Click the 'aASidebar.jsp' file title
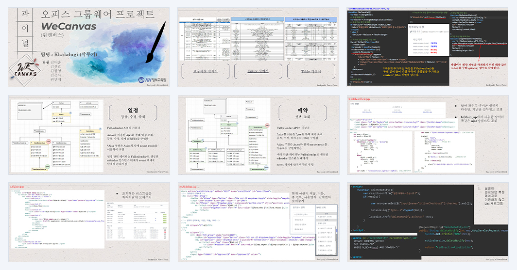Image resolution: width=517 pixels, height=270 pixels. [189, 187]
